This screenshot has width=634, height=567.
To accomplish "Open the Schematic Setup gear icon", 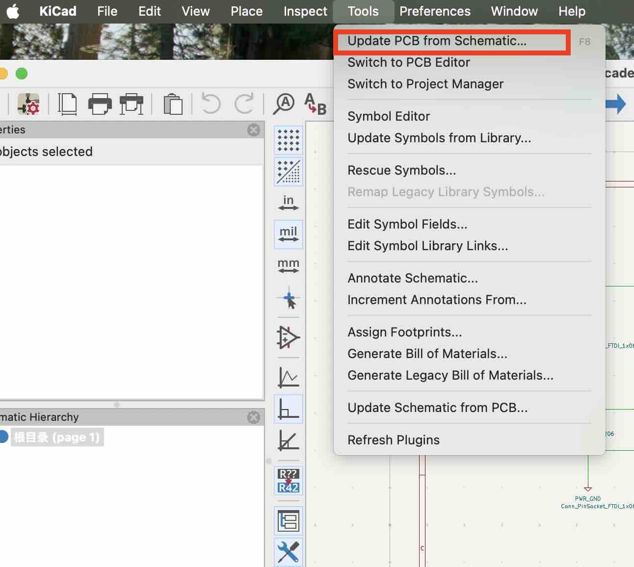I will tap(28, 104).
